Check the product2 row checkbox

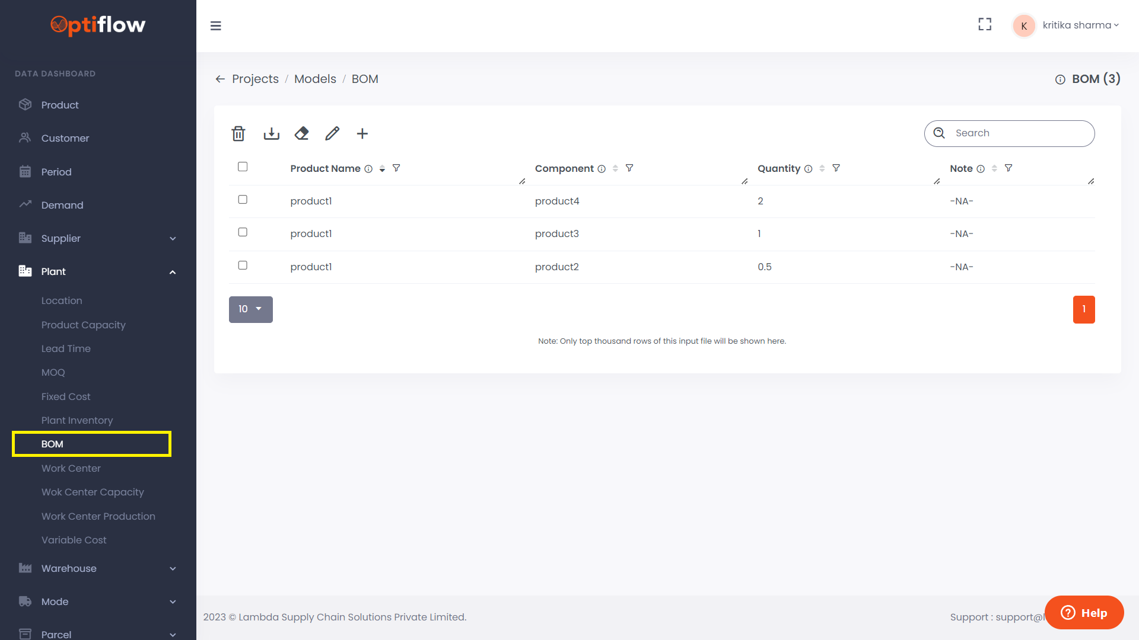pyautogui.click(x=243, y=265)
